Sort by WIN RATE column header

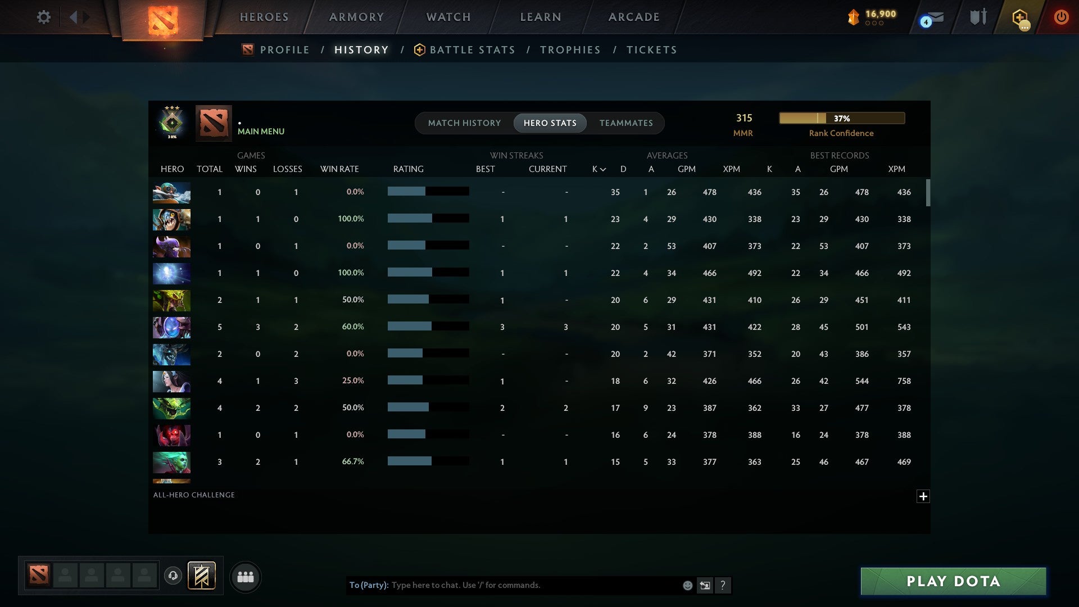pyautogui.click(x=339, y=169)
